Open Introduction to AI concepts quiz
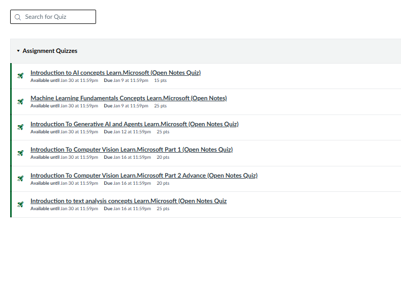The width and height of the screenshot is (401, 288). coord(115,73)
